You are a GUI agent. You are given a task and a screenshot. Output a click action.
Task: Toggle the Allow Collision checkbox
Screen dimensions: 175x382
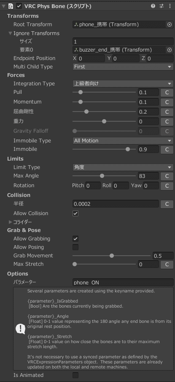click(x=75, y=213)
